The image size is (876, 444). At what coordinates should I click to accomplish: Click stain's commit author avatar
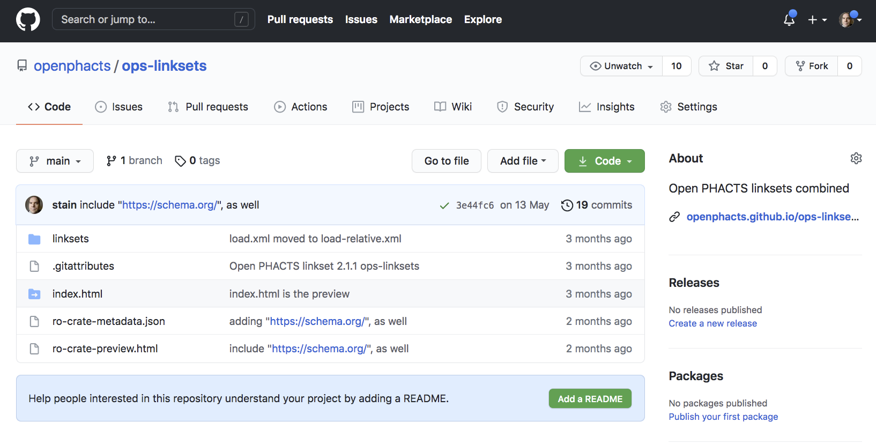coord(34,205)
